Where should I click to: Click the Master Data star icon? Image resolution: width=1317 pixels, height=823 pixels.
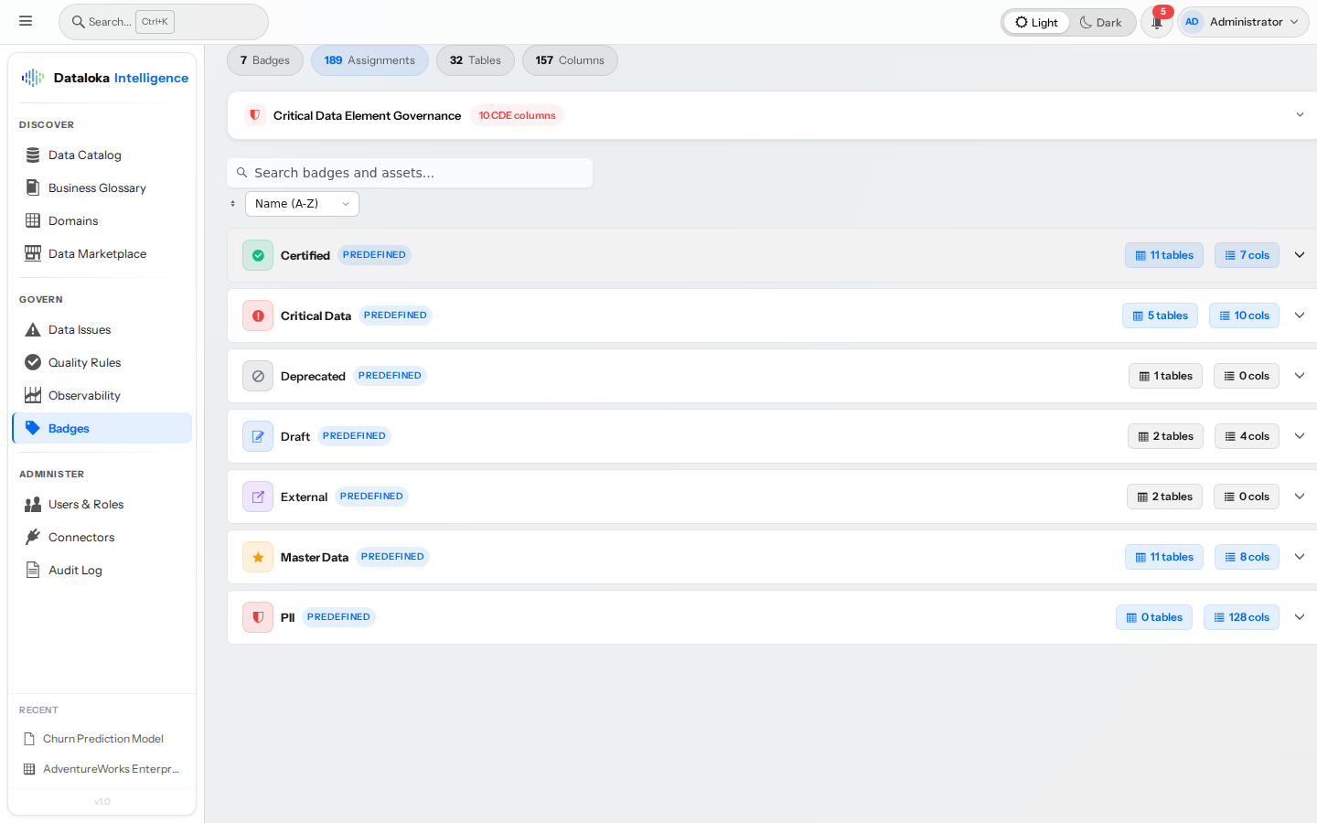coord(258,557)
